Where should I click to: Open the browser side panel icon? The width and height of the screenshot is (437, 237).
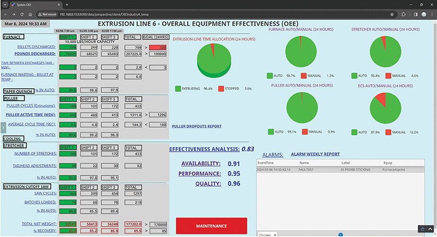[x=415, y=14]
